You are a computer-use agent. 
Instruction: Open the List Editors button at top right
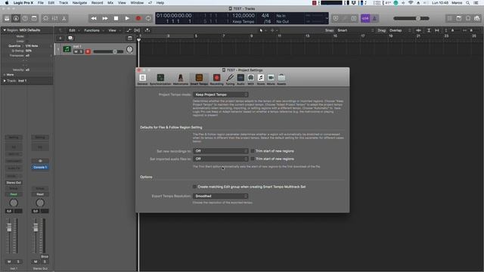coord(450,18)
